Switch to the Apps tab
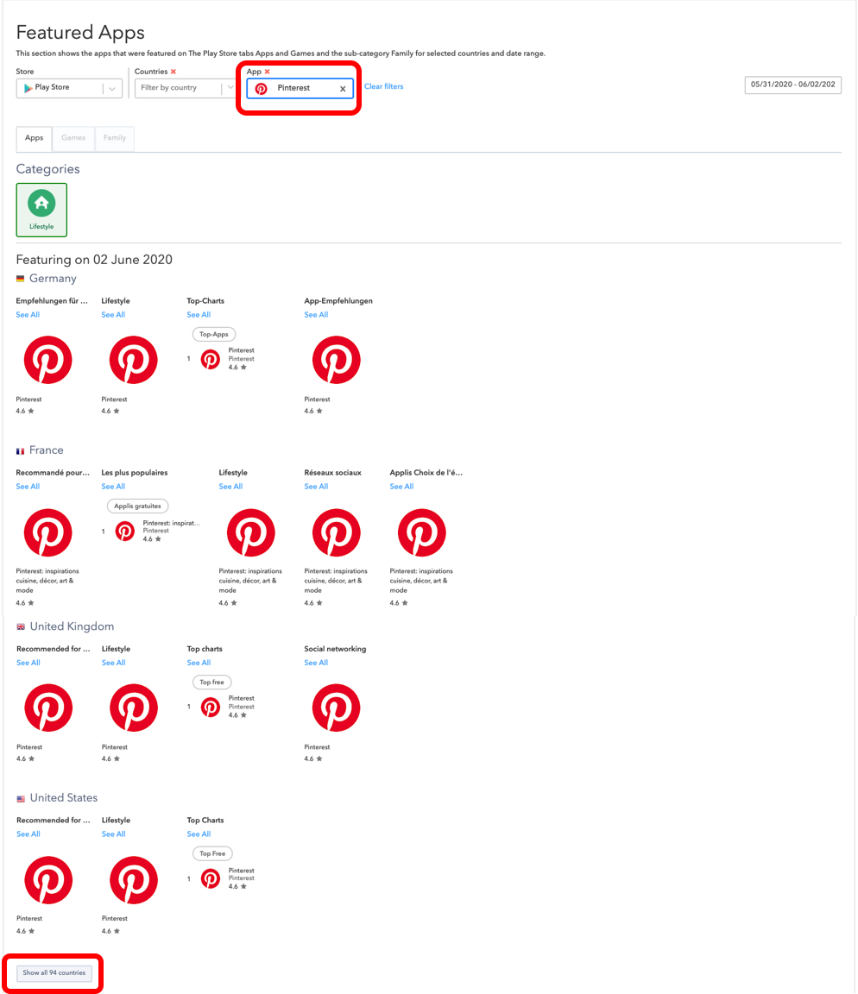 tap(35, 138)
